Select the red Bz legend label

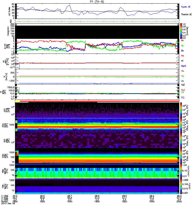click(x=182, y=40)
